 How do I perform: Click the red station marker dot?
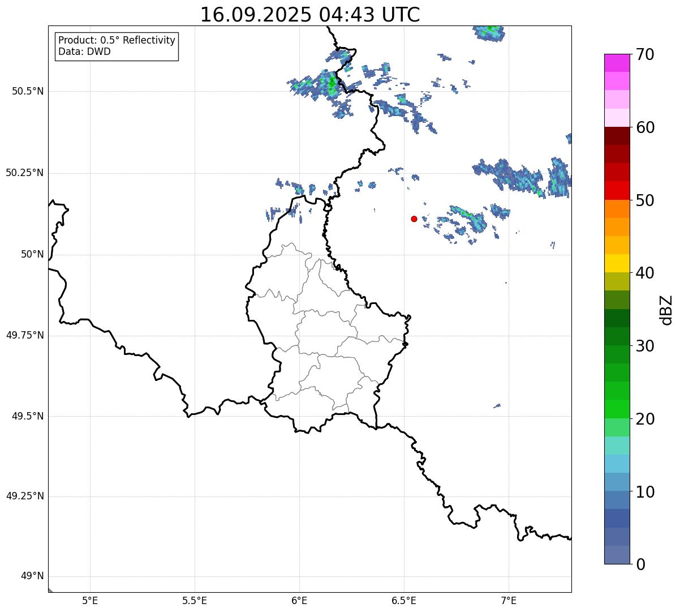414,219
